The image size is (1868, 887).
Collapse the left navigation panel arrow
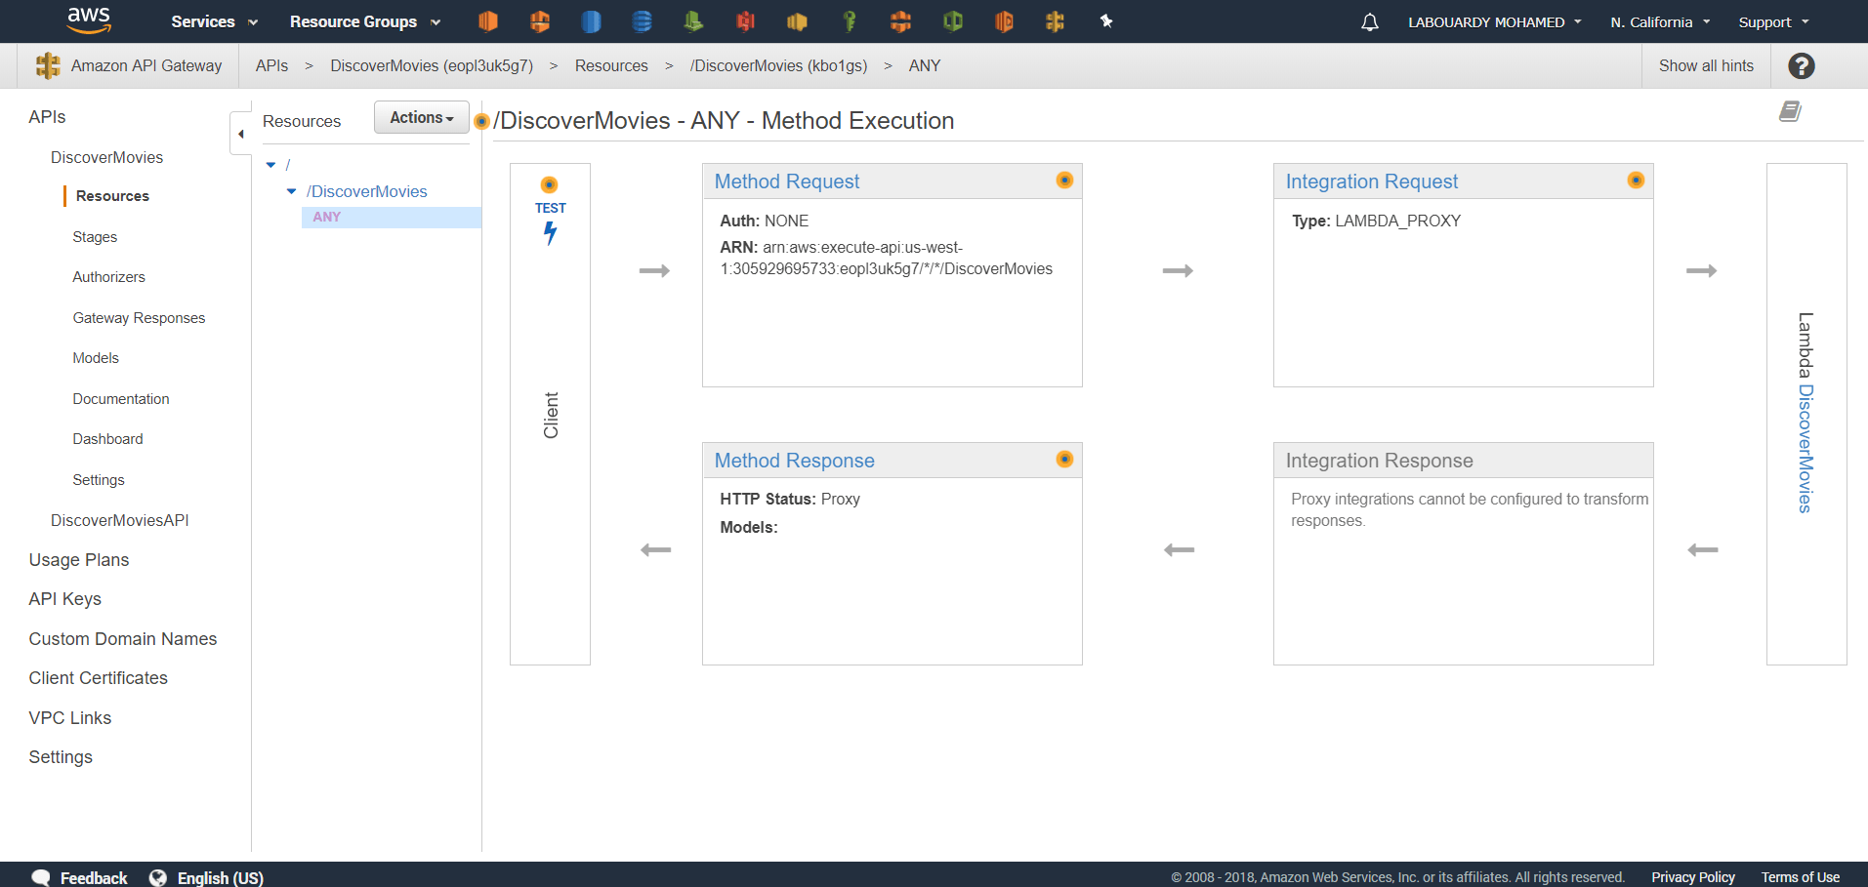240,134
